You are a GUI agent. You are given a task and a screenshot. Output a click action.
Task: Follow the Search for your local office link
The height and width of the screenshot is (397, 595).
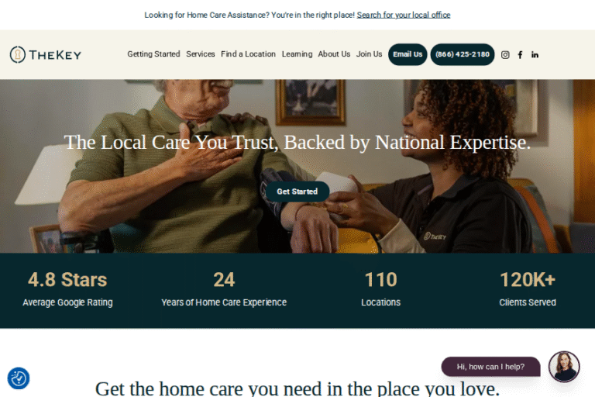tap(404, 15)
